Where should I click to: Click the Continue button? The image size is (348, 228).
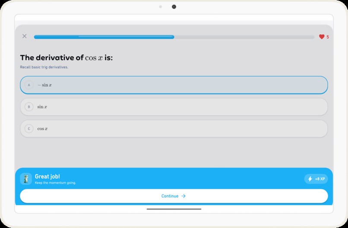[174, 196]
